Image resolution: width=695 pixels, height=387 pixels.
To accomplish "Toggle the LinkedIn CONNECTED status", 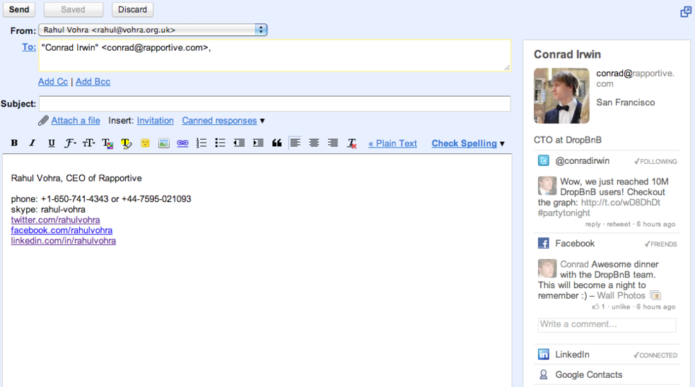I will (x=655, y=355).
